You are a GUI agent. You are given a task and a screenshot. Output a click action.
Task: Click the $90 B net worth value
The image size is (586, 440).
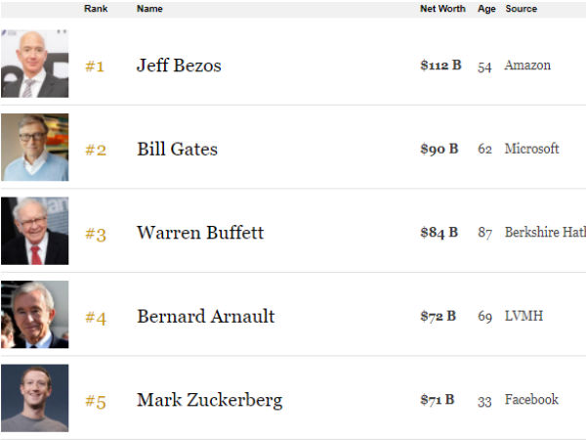coord(439,150)
